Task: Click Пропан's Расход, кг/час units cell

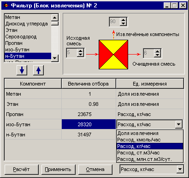Action: 150,114
